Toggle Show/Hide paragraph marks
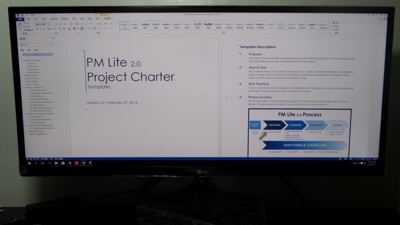Viewport: 400px width, 225px height. 116,24
